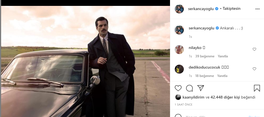The width and height of the screenshot is (264, 117).
Task: Open serkancayoglu profile picture in the header
Action: pyautogui.click(x=179, y=9)
